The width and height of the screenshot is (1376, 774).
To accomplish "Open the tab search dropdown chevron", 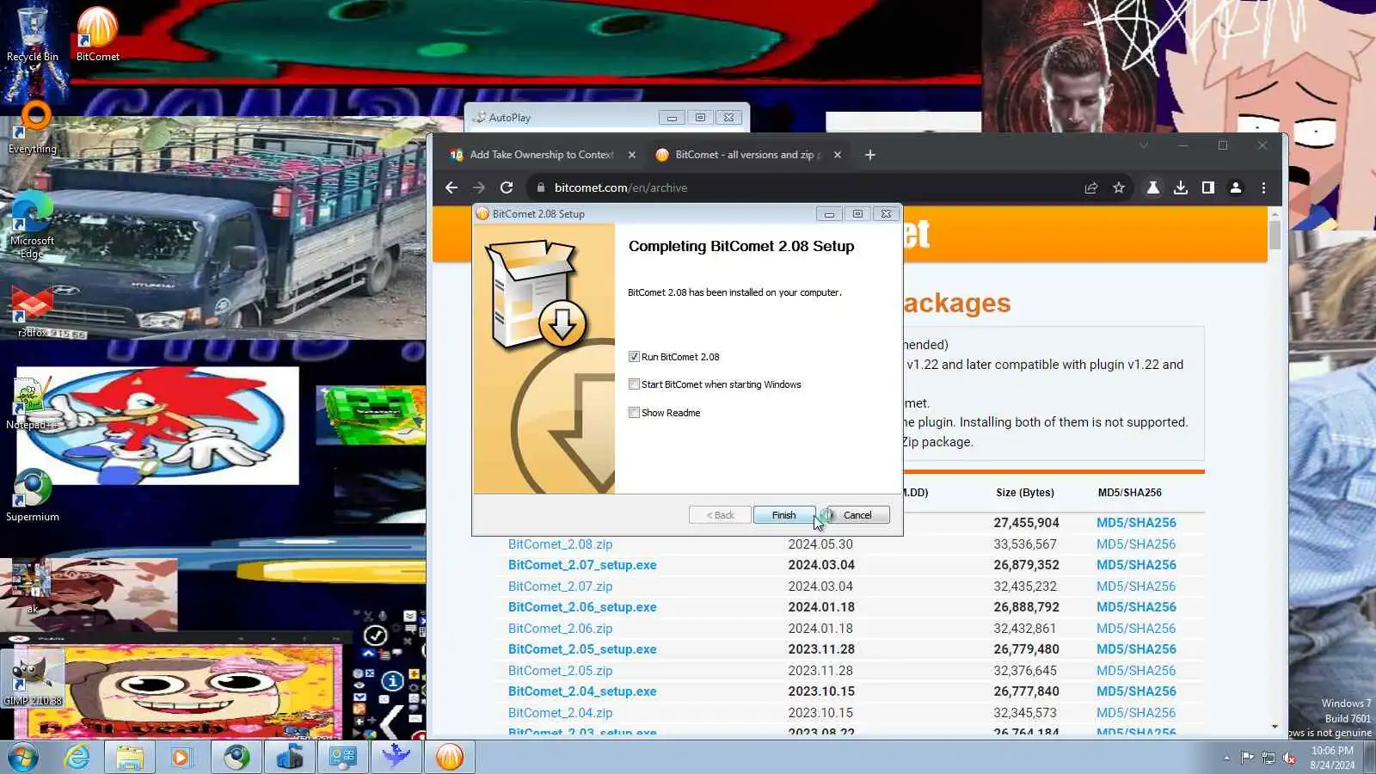I will (x=1144, y=145).
